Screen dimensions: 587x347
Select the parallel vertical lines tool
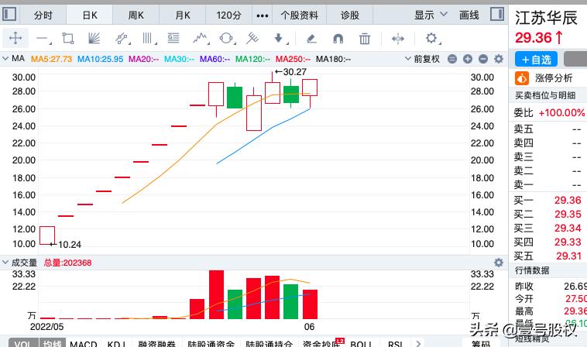[x=148, y=38]
